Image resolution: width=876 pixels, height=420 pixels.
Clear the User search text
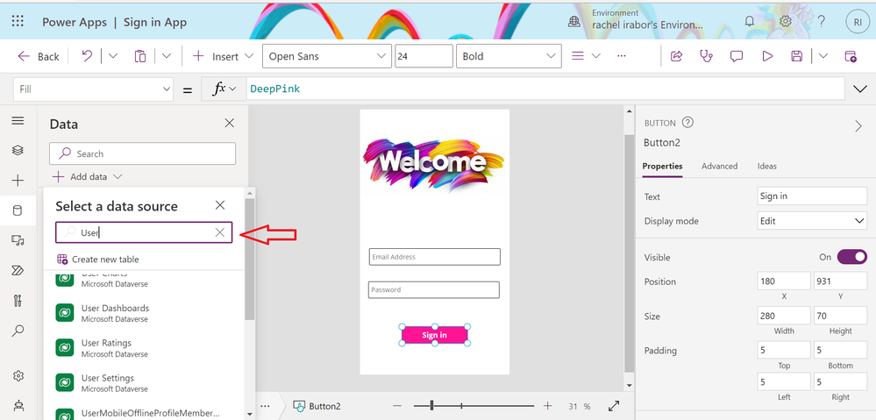[220, 232]
